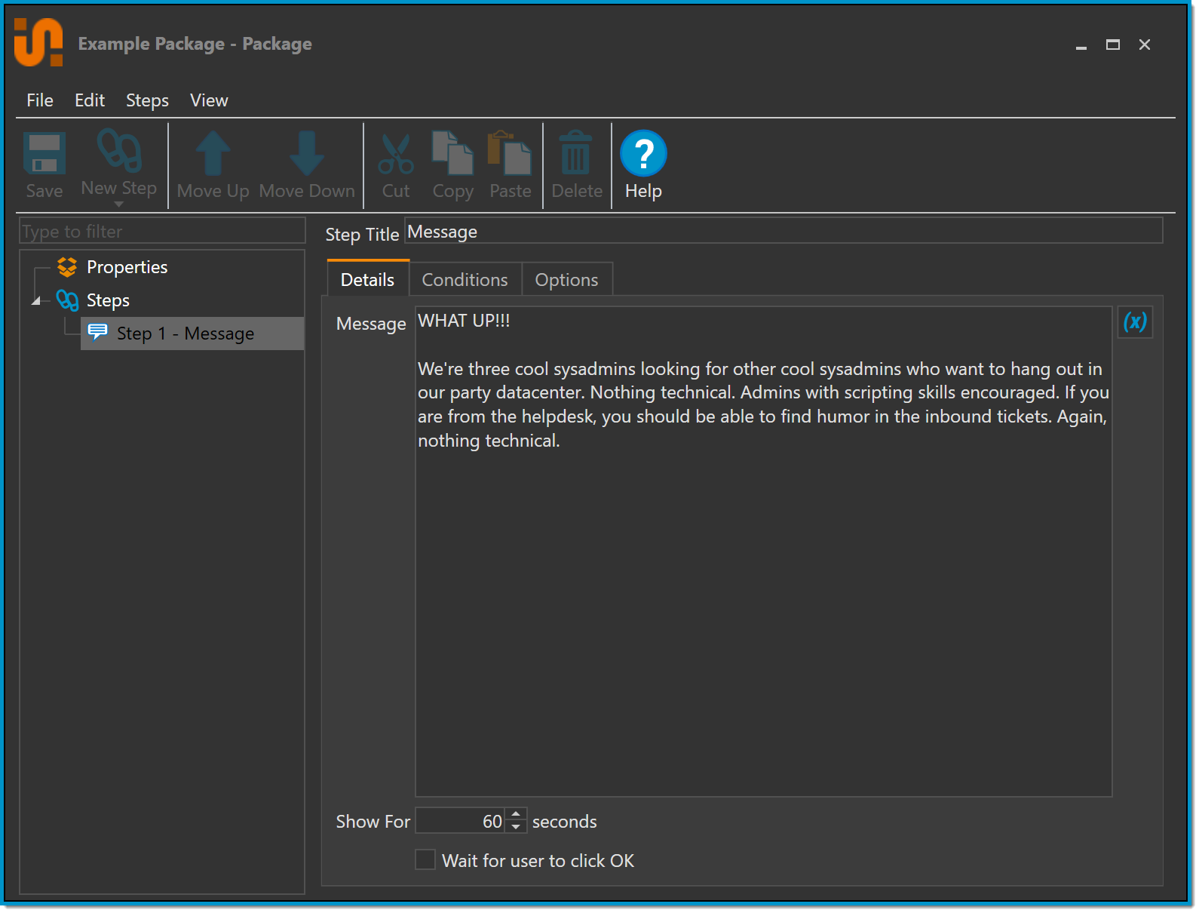
Task: Open Help via question mark icon
Action: pos(643,154)
